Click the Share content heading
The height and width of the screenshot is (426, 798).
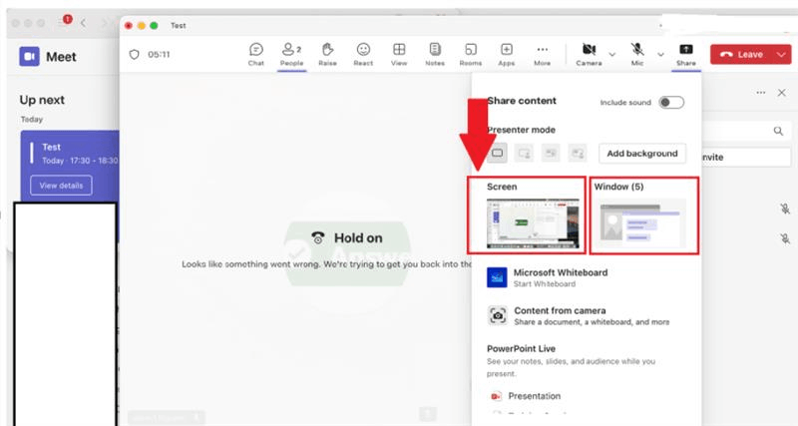(x=522, y=101)
